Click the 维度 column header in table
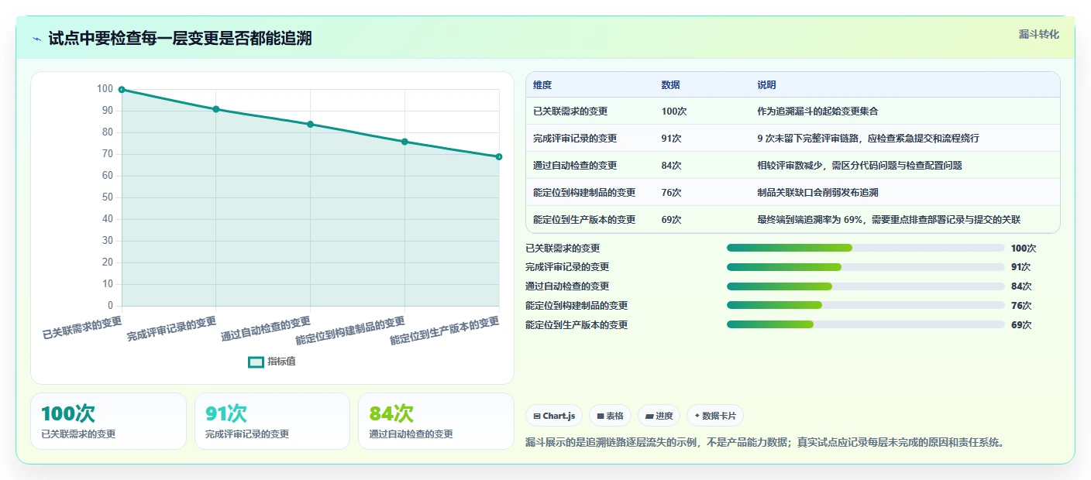Image resolution: width=1091 pixels, height=480 pixels. tap(542, 85)
